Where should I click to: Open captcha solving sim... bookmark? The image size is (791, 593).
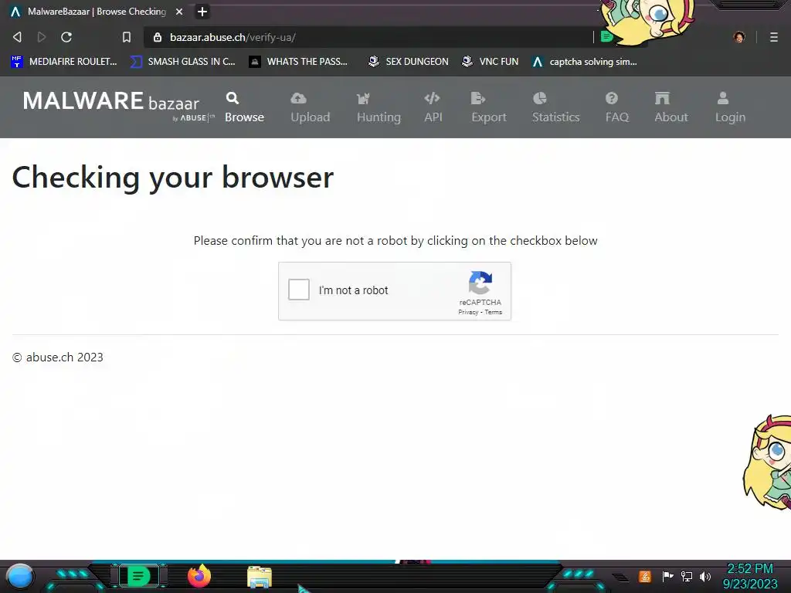(x=585, y=62)
